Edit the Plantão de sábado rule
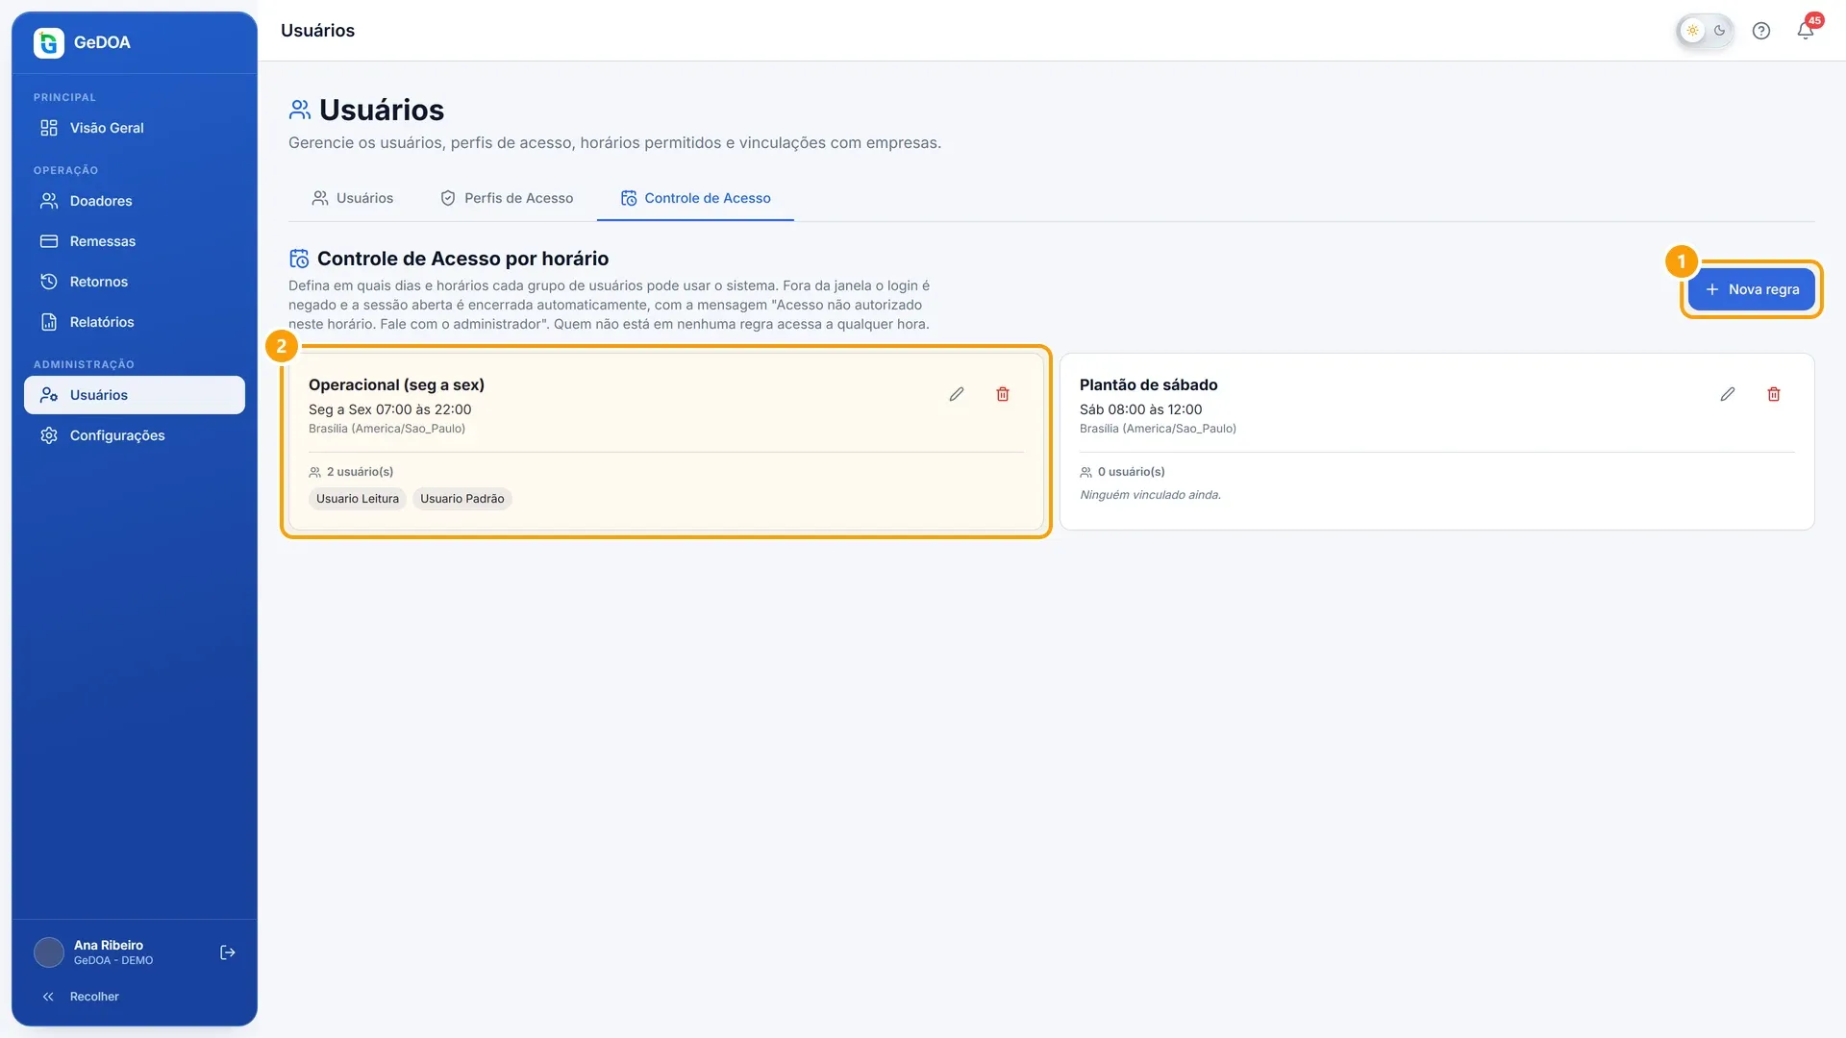Image resolution: width=1846 pixels, height=1038 pixels. [1728, 394]
